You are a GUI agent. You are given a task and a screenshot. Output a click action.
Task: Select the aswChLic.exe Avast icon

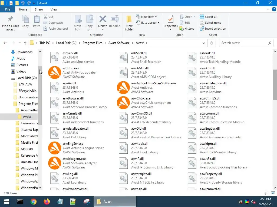123,103
